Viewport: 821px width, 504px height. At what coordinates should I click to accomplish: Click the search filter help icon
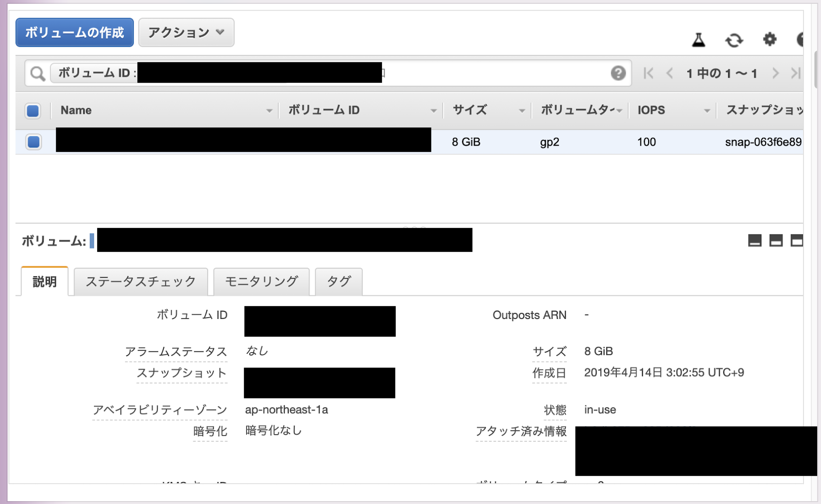pyautogui.click(x=618, y=73)
